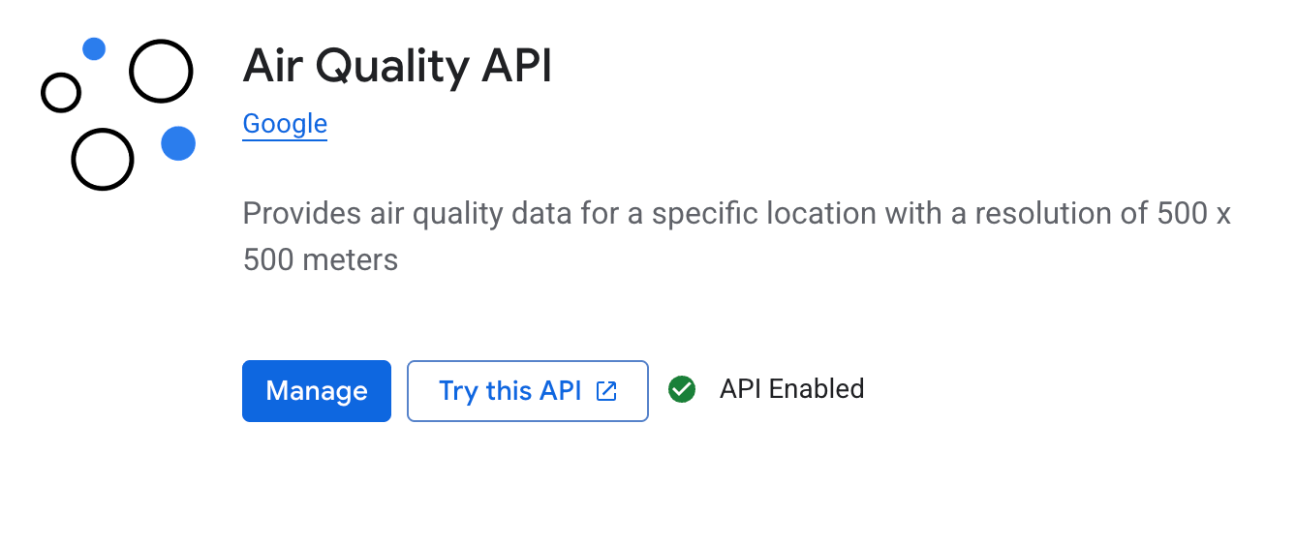Click external link icon on Try this API

(606, 390)
